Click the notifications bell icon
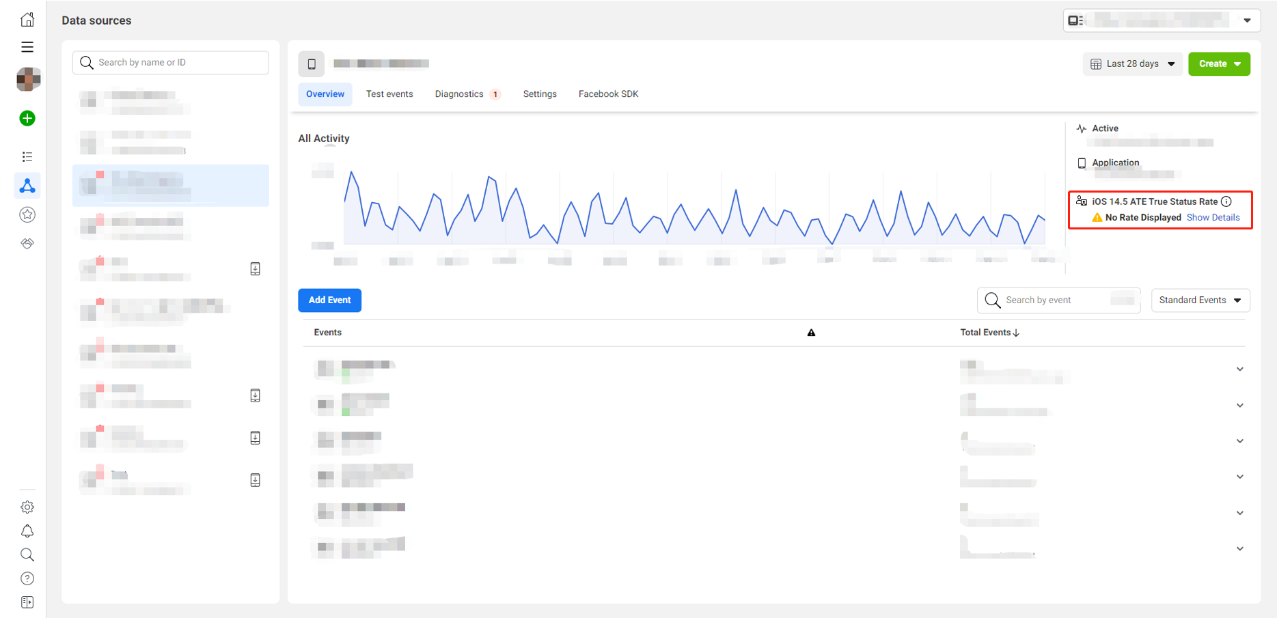1277x618 pixels. click(27, 531)
